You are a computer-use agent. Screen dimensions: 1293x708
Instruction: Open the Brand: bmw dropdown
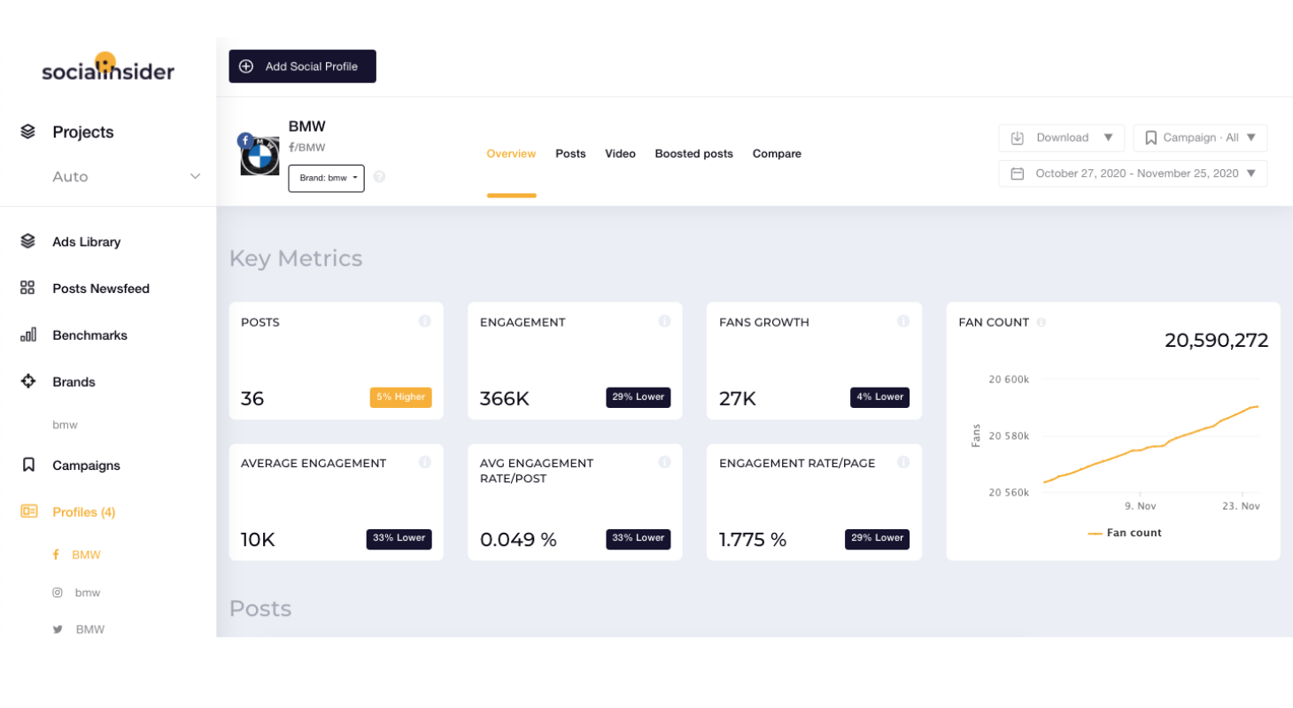coord(326,178)
